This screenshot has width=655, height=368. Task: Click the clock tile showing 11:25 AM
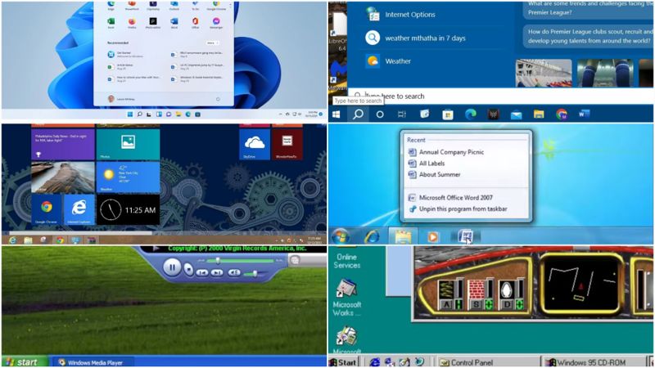tap(128, 209)
